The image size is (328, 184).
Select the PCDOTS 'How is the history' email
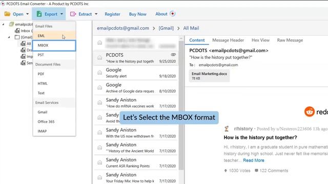(135, 58)
